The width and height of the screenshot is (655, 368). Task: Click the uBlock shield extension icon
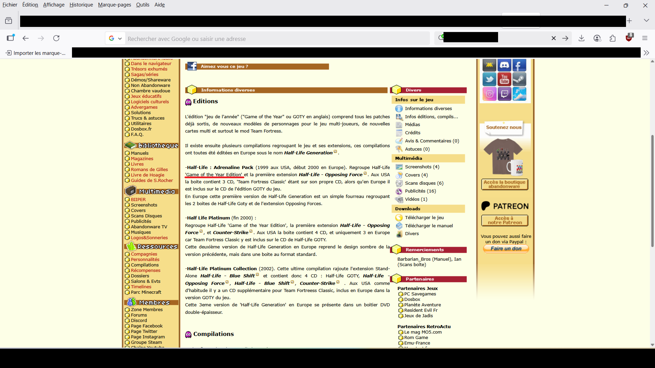coord(629,38)
